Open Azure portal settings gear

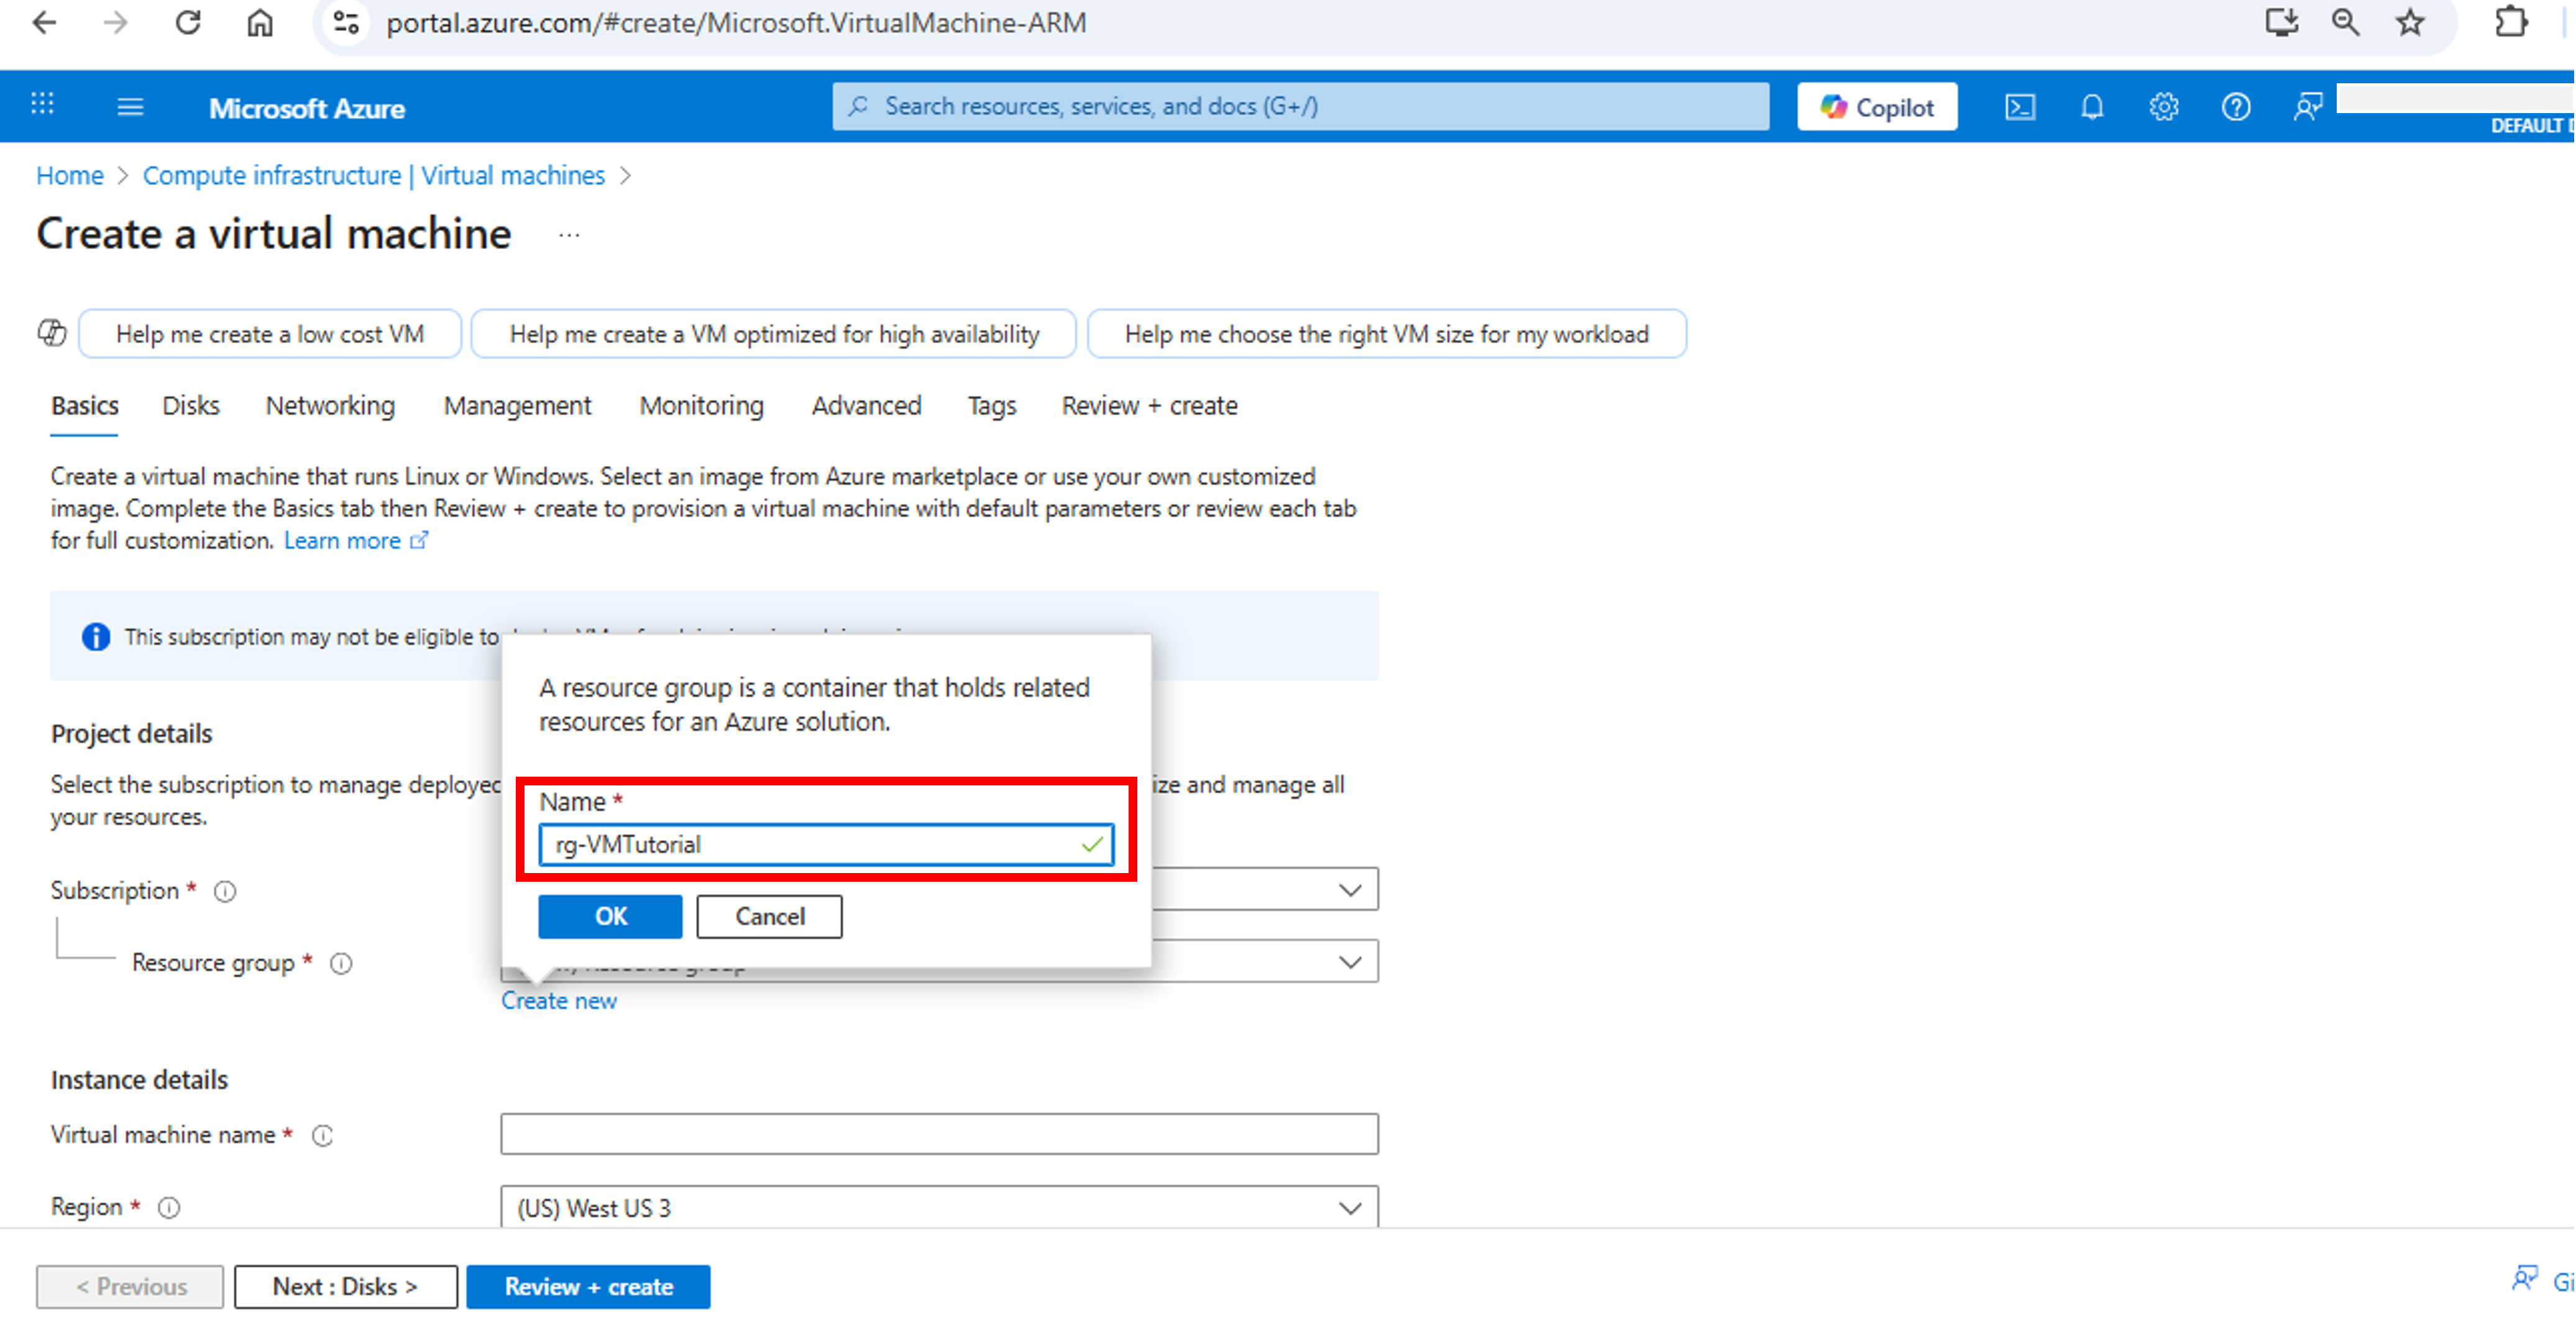[2163, 106]
